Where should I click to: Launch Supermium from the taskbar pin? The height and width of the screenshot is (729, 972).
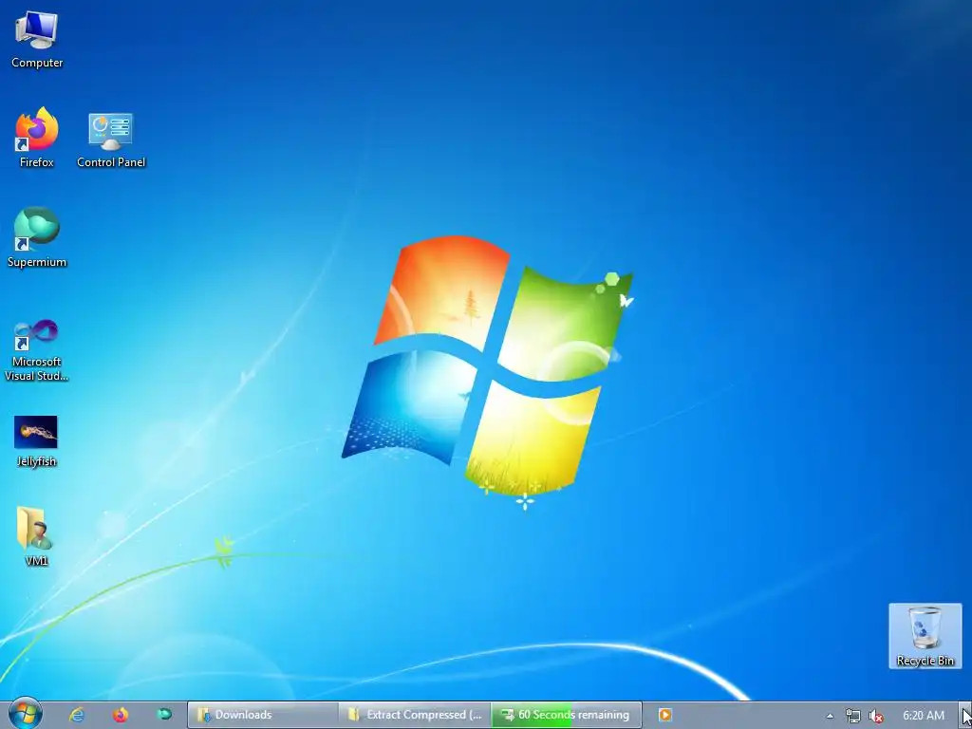pyautogui.click(x=164, y=715)
